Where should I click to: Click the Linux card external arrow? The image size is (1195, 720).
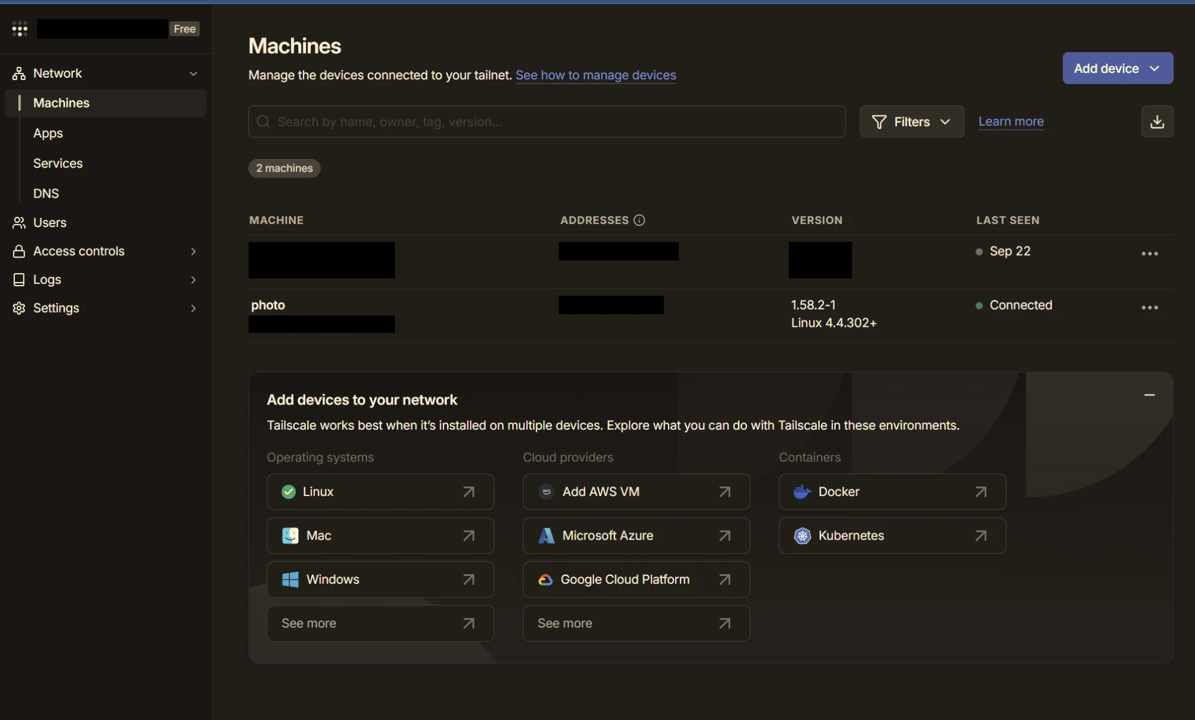[469, 492]
